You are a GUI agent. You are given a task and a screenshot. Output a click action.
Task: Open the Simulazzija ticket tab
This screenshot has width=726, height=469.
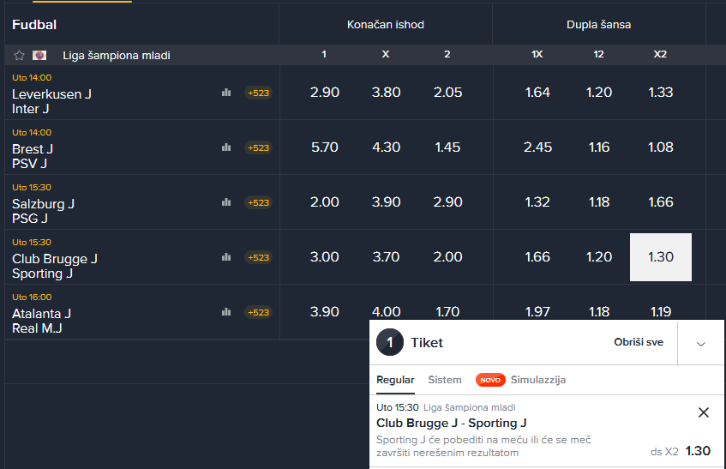click(537, 380)
